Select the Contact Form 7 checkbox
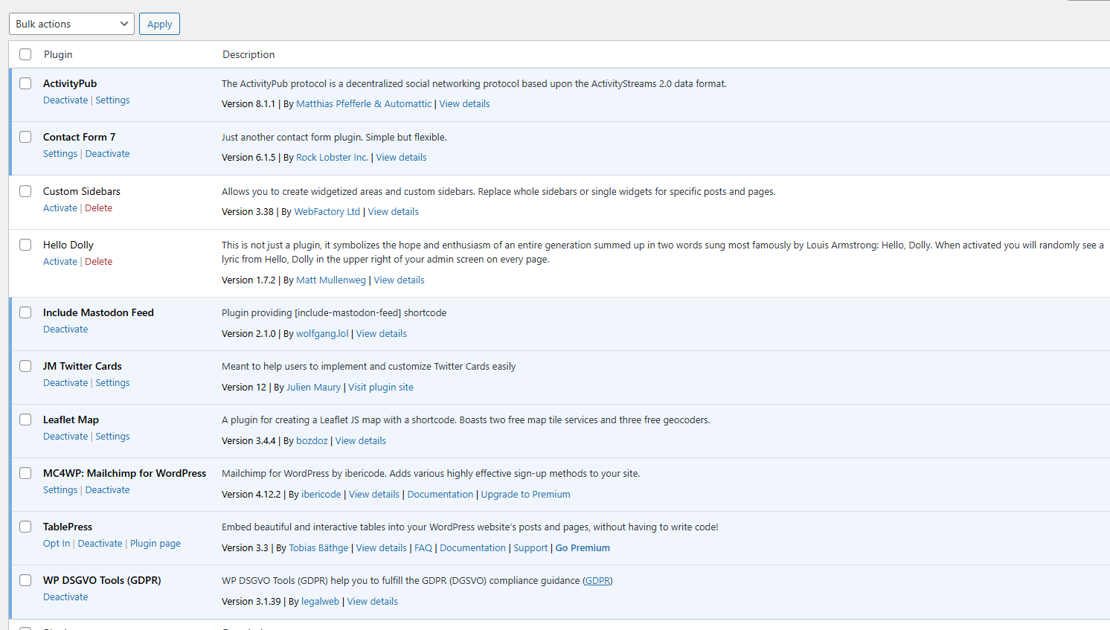Image resolution: width=1110 pixels, height=630 pixels. click(25, 137)
